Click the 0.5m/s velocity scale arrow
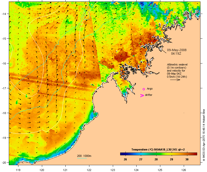 click(x=175, y=80)
